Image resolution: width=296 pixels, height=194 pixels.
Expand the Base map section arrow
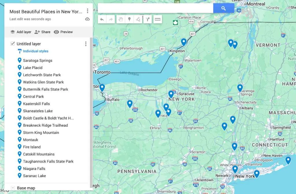coord(13,188)
